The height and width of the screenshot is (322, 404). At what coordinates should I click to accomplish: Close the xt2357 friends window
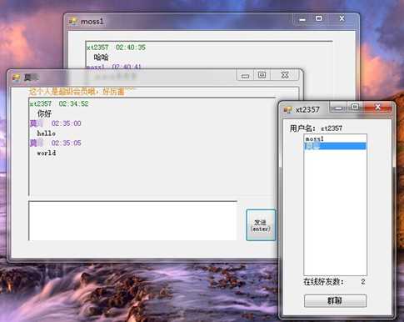pos(377,107)
